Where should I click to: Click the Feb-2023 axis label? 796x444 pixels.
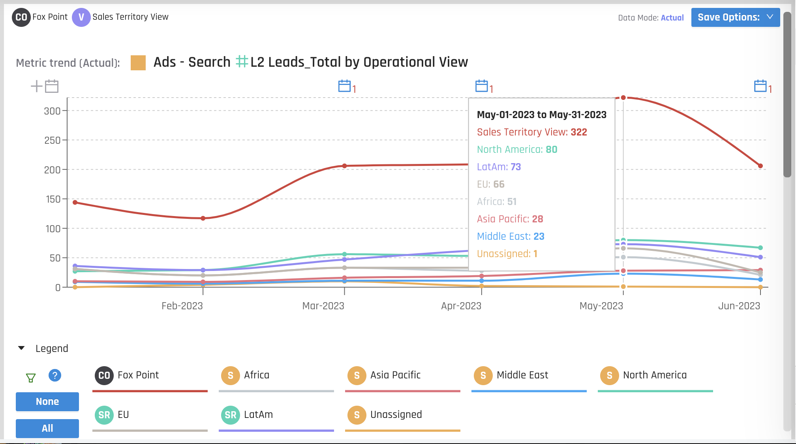coord(182,306)
